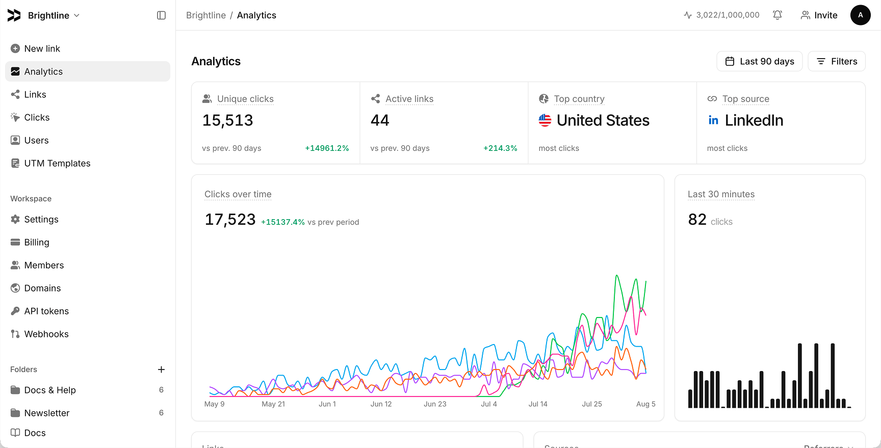Screen dimensions: 881x448
Task: Click the API tokens key icon
Action: tap(15, 311)
